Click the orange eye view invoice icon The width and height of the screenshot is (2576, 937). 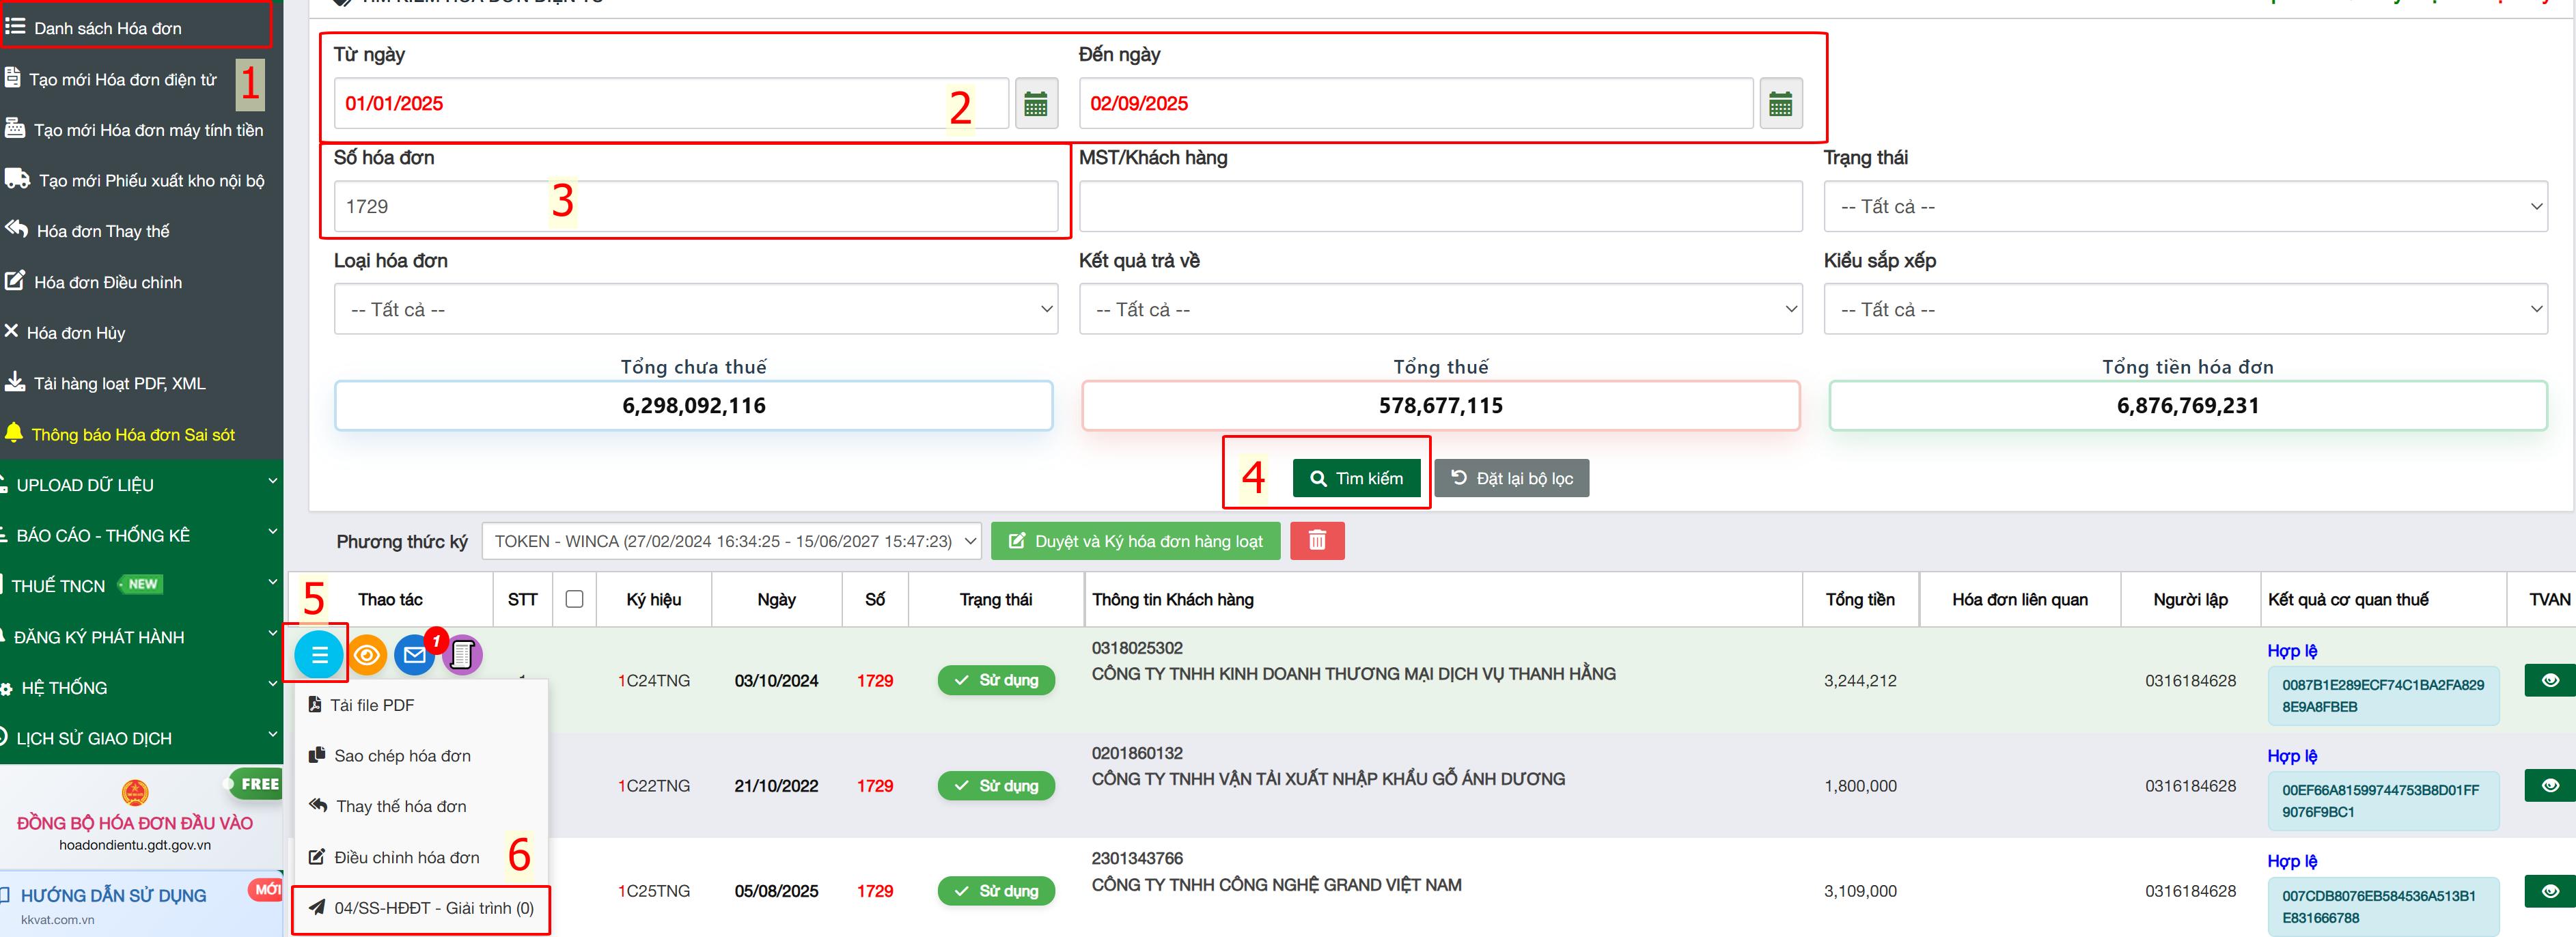pyautogui.click(x=367, y=655)
